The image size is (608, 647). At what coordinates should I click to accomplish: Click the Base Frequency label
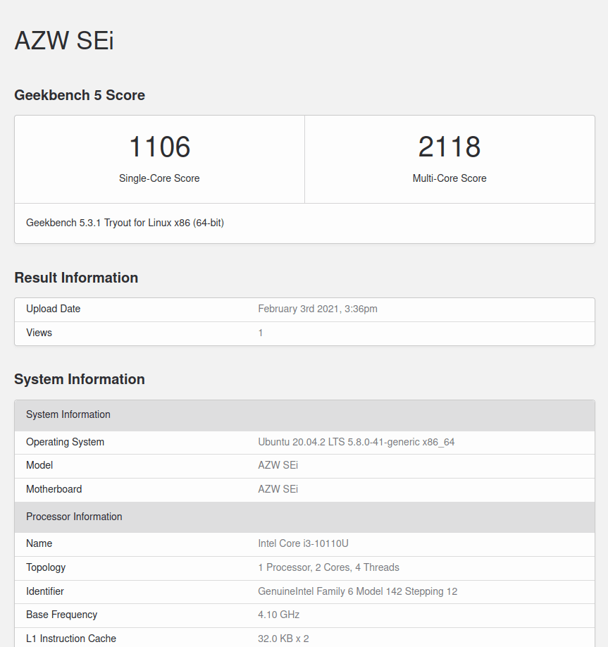(62, 615)
